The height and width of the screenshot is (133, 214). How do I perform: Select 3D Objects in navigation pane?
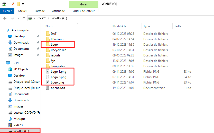(x=21, y=69)
